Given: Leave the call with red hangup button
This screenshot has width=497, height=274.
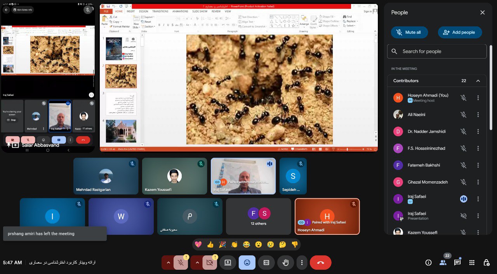Looking at the screenshot, I should coord(320,263).
